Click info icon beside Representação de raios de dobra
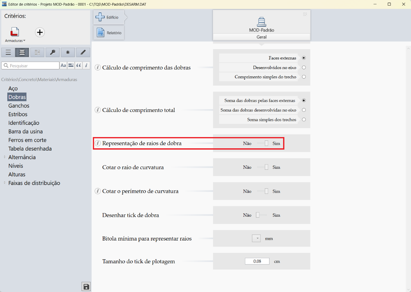The height and width of the screenshot is (292, 411). [x=98, y=143]
